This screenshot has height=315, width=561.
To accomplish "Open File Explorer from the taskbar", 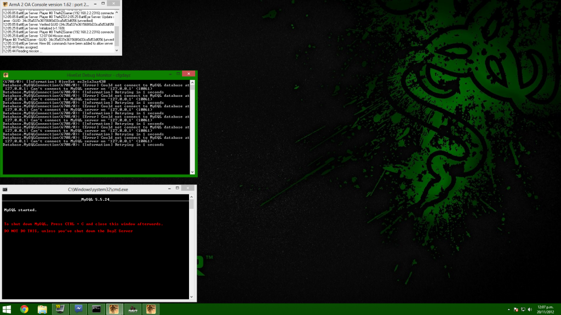I will coord(42,310).
